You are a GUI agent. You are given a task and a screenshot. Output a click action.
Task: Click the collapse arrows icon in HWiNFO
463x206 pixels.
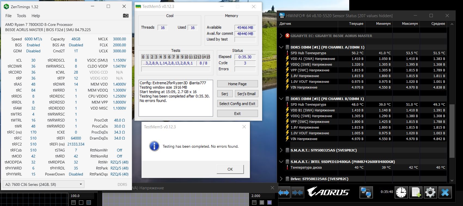298,192
